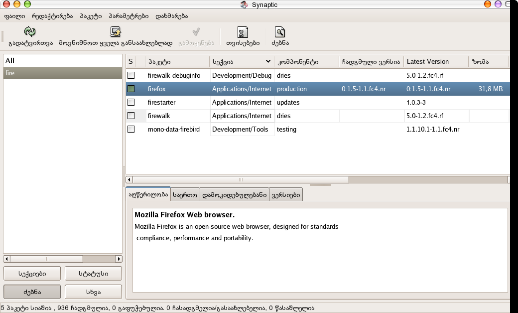Click the Synaptic title bar app icon
Screen dimensions: 518x313
244,4
